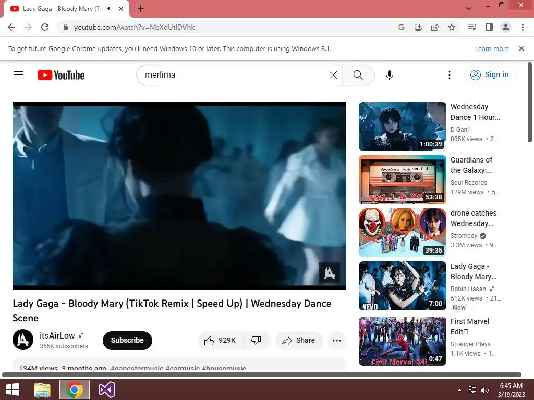Open the network tray icon
Image resolution: width=534 pixels, height=400 pixels.
[472, 390]
